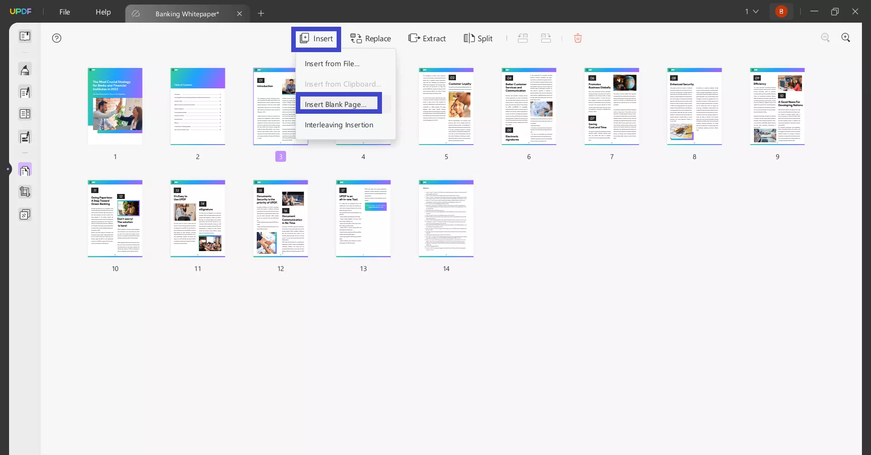Select page 2 table of contents thumbnail
The width and height of the screenshot is (871, 455).
click(198, 106)
